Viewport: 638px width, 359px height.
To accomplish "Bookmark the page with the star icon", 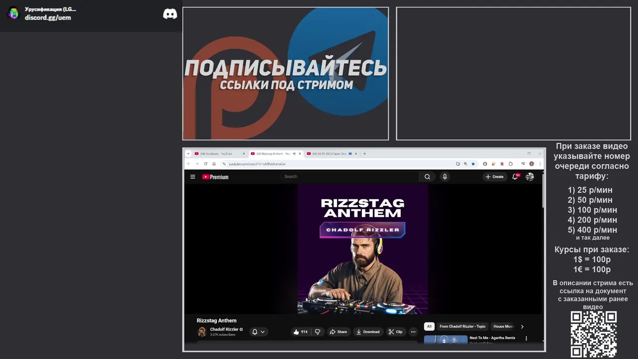I will click(473, 164).
